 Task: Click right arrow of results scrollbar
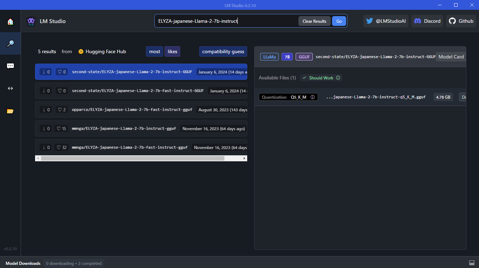click(244, 158)
